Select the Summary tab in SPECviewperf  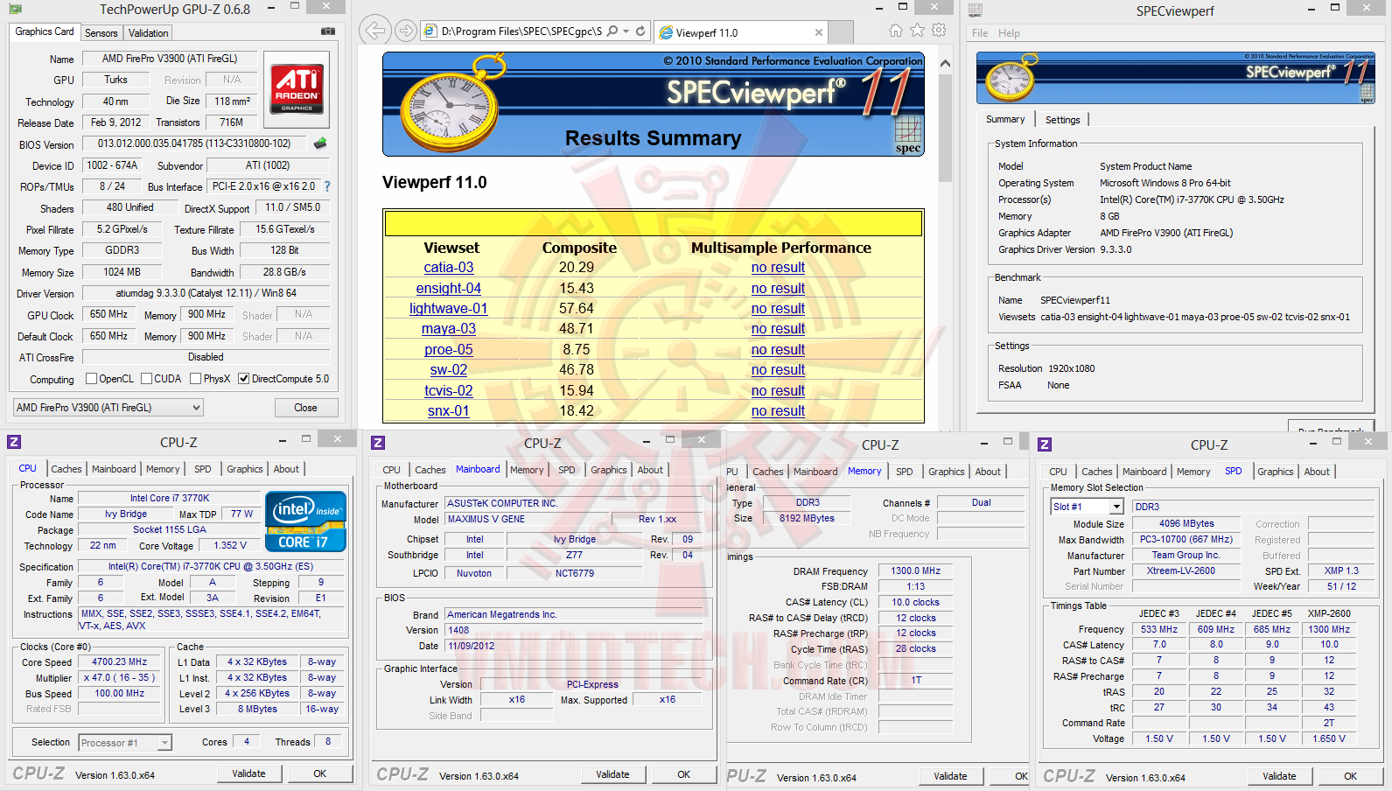tap(1005, 119)
